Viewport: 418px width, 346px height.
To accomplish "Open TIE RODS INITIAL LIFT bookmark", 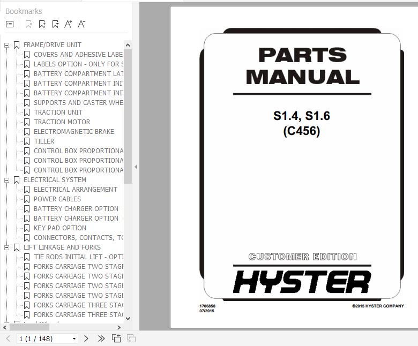I will 78,257.
